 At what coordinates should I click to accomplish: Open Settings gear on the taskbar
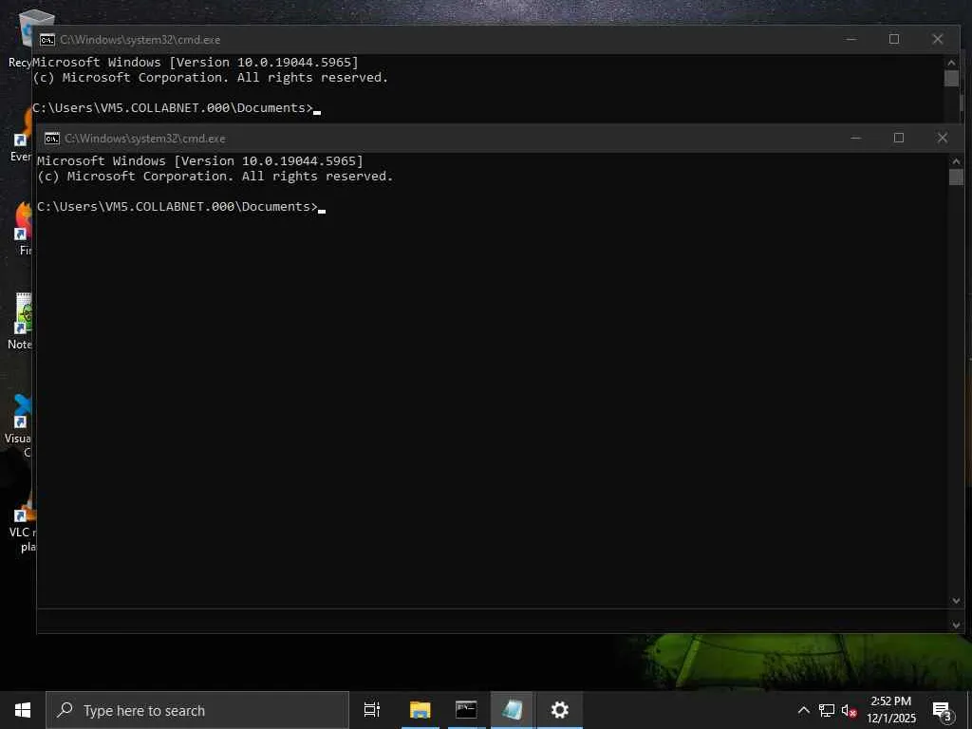pos(560,710)
